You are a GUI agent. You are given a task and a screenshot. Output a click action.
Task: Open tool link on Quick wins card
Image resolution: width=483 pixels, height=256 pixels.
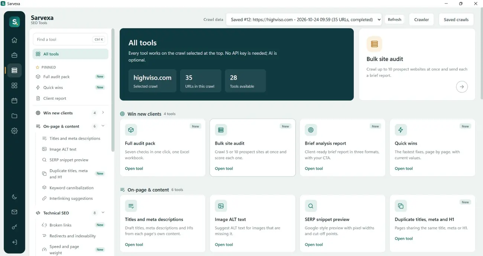point(403,169)
